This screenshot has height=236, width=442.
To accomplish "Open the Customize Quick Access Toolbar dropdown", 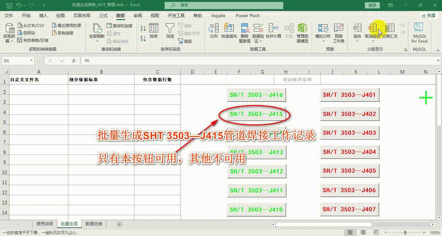I will point(44,6).
